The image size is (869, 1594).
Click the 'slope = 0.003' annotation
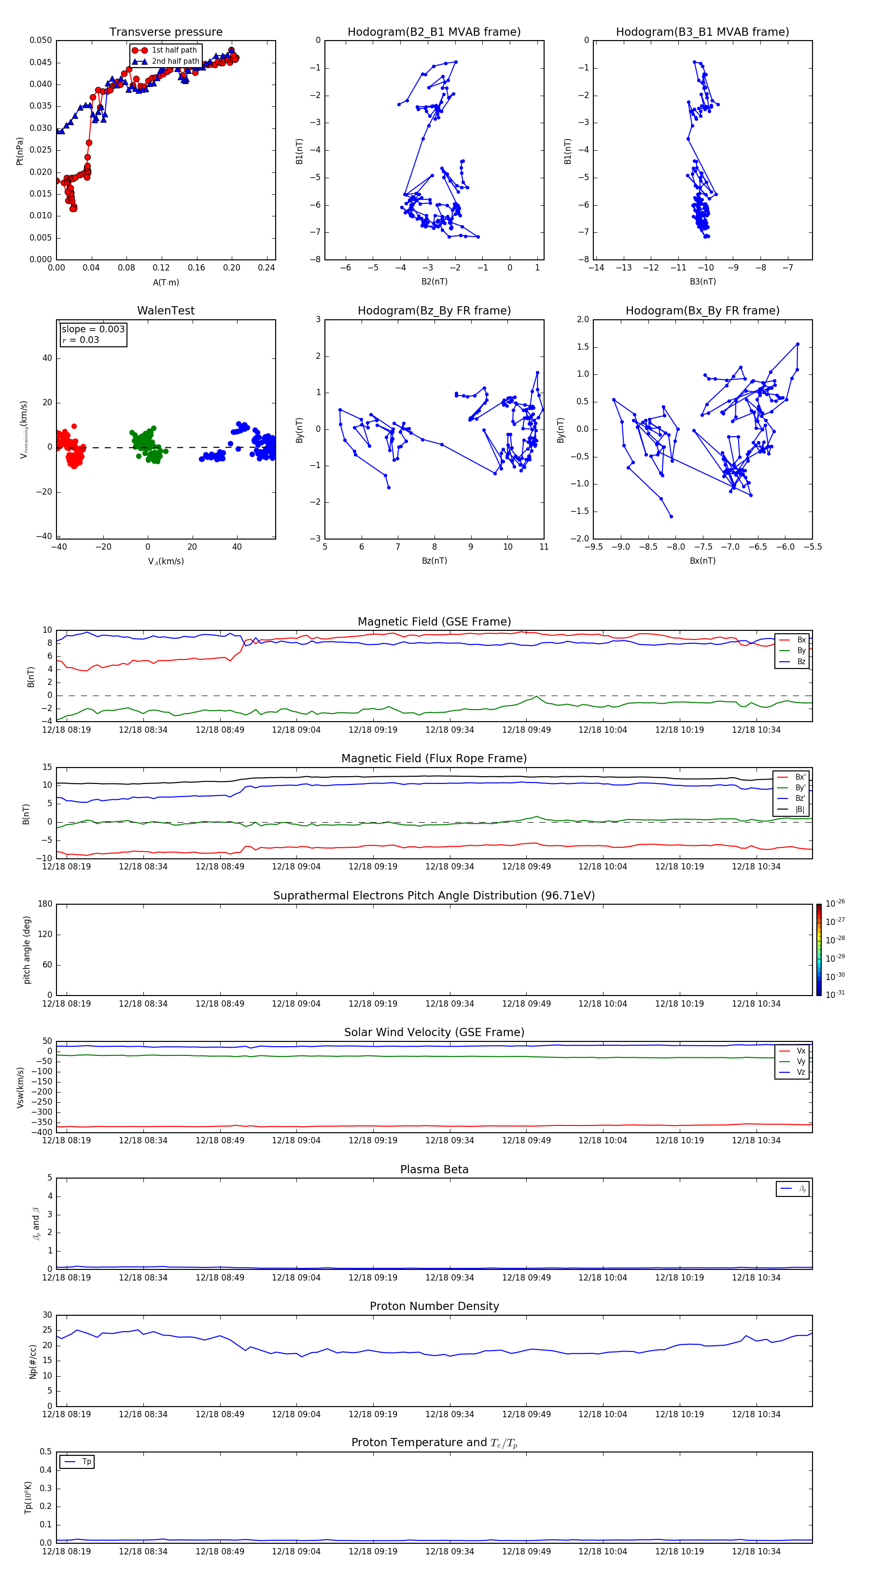93,329
